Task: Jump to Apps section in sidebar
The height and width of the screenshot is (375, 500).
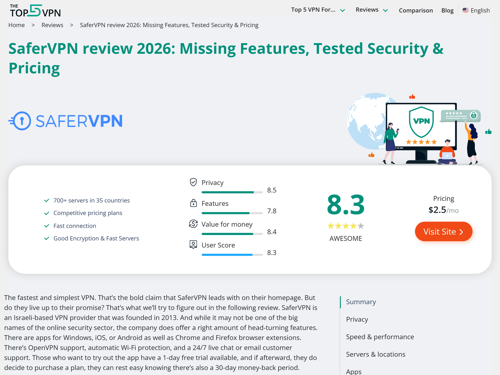Action: [x=354, y=372]
